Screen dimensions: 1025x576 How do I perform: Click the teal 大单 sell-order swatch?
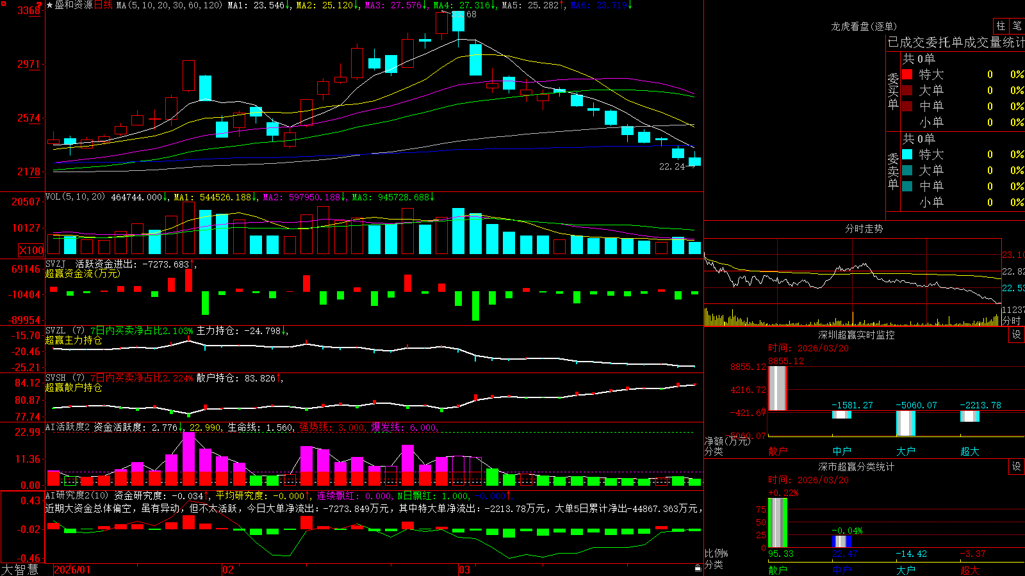pos(907,170)
